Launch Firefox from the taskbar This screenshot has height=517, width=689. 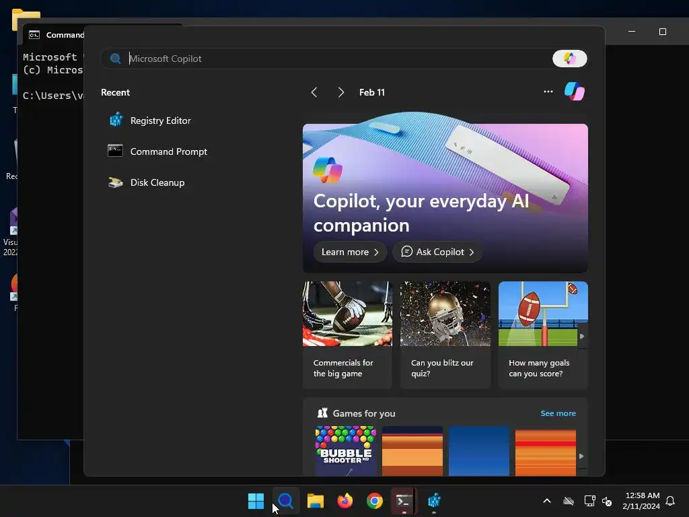(345, 501)
